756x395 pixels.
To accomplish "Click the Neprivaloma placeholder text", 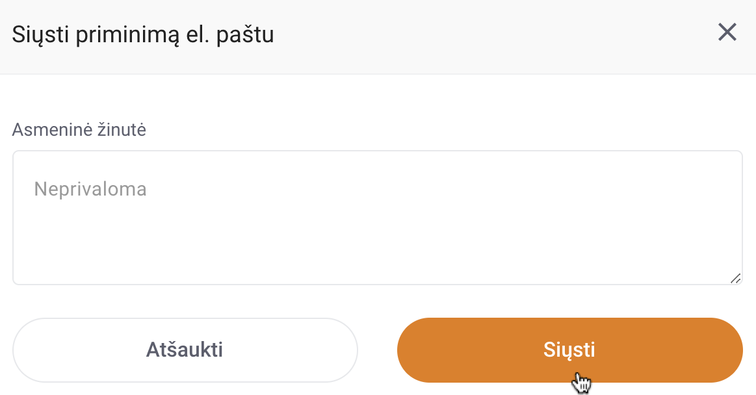I will pos(90,189).
